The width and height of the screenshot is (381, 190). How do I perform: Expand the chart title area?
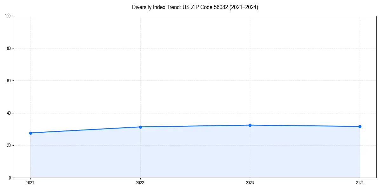pyautogui.click(x=195, y=7)
